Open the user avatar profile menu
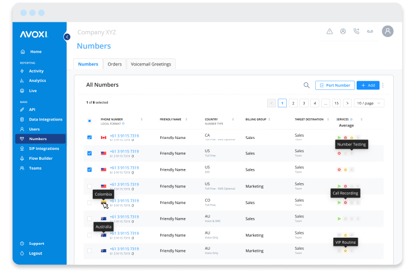The height and width of the screenshot is (278, 415). pyautogui.click(x=388, y=31)
